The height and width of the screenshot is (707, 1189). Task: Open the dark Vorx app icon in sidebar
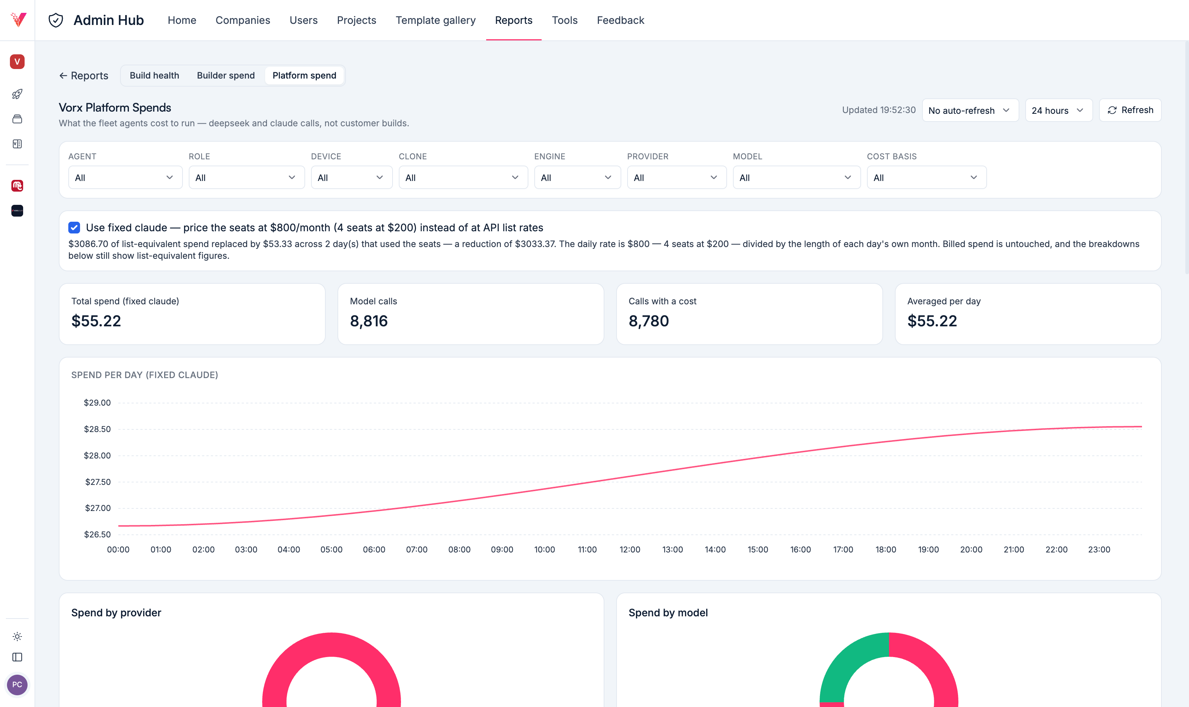(17, 211)
